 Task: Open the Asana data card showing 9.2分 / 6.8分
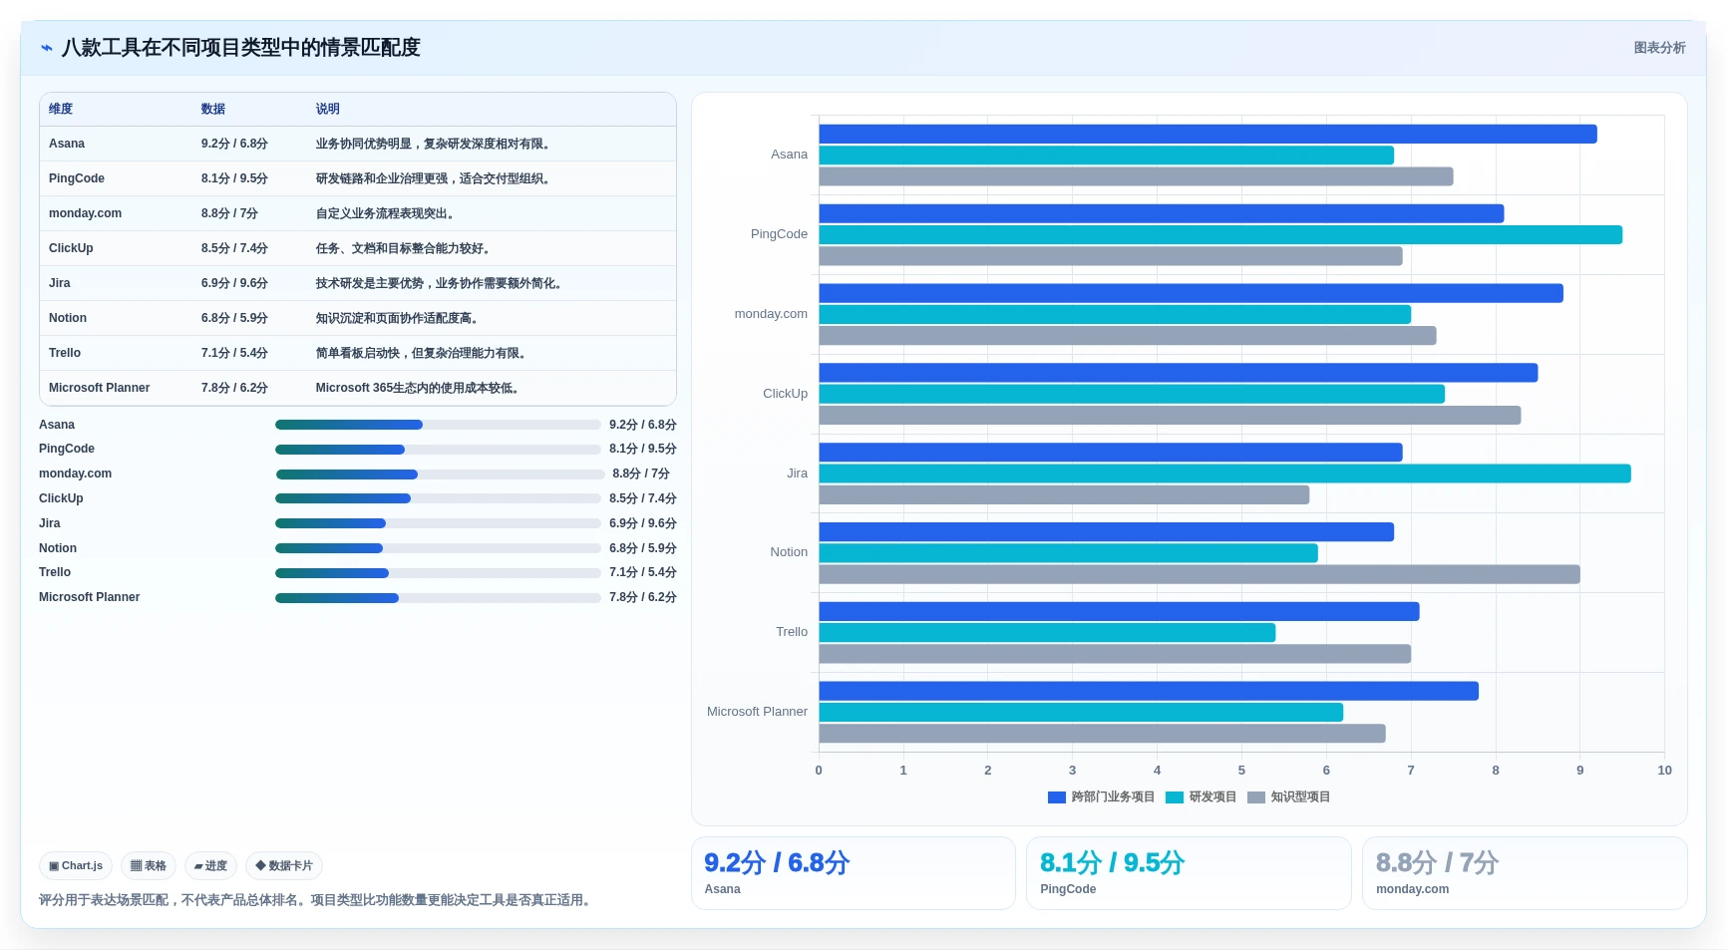(854, 873)
